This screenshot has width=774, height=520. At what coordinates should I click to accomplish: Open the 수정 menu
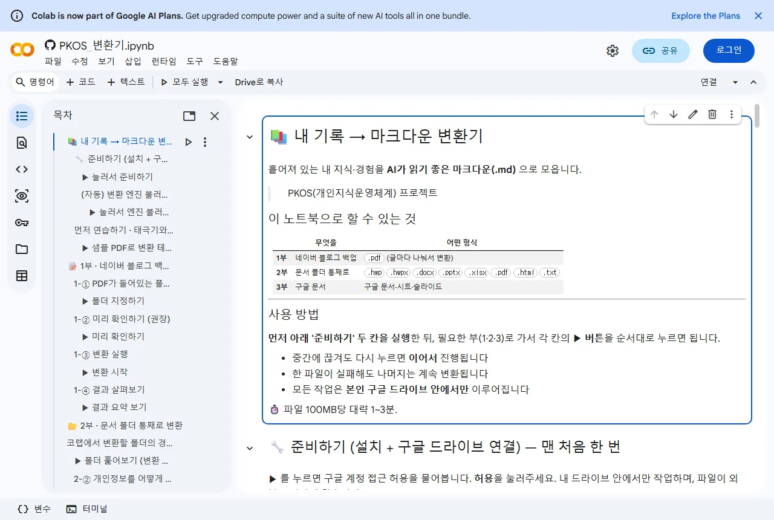[80, 61]
